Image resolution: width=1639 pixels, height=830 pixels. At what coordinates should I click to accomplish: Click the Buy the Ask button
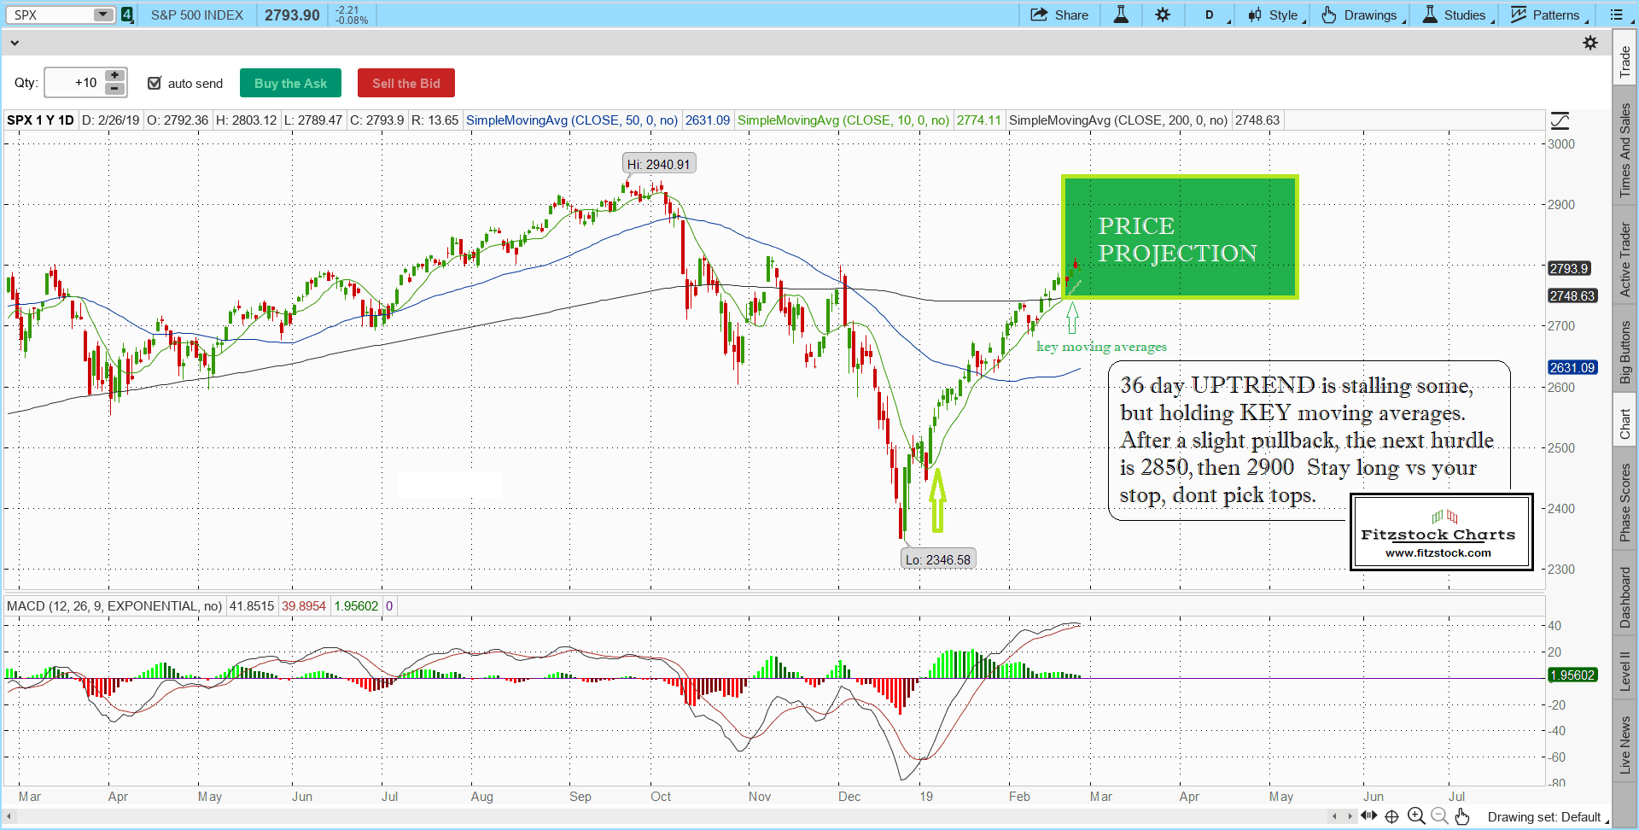coord(290,83)
